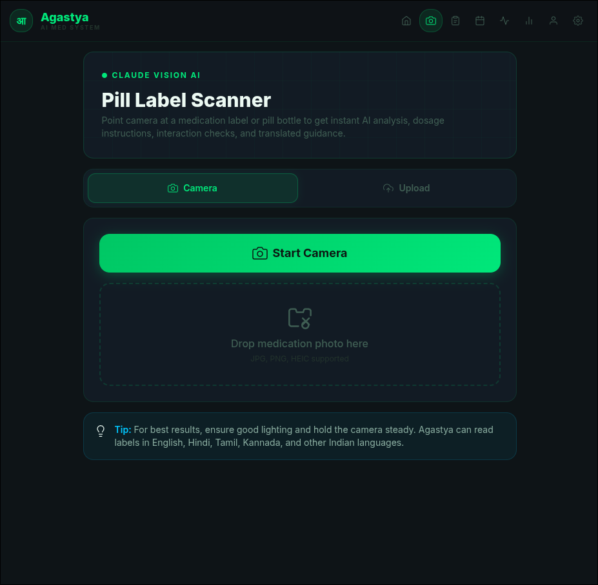
Task: Open the activity pulse nav icon
Action: click(504, 21)
